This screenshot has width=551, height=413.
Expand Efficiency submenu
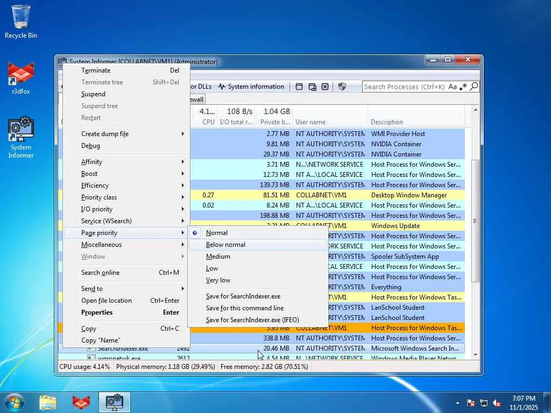tap(127, 186)
